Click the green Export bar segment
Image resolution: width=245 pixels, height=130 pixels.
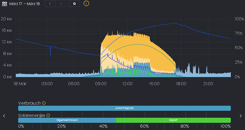point(173,120)
